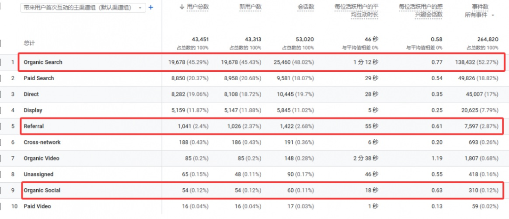Click the plus icon to add dimension

point(151,8)
